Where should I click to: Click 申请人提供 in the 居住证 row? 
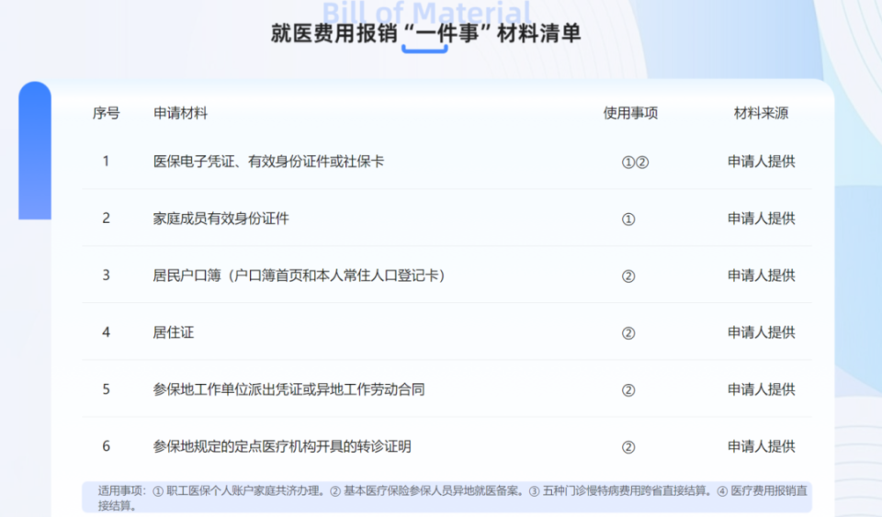[761, 332]
